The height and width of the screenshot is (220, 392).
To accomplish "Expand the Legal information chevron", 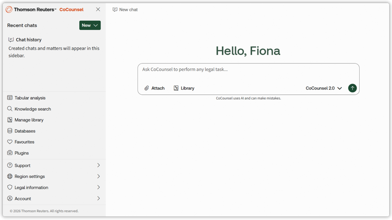I will [x=99, y=187].
